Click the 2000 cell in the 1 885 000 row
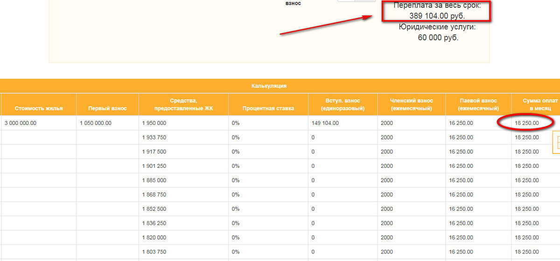The image size is (560, 261). coord(412,180)
